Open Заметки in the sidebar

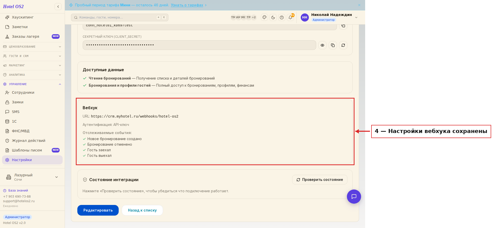tap(32, 27)
